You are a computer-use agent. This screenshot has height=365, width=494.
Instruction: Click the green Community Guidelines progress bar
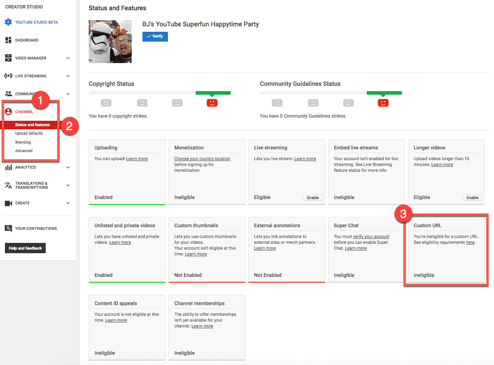[x=384, y=93]
